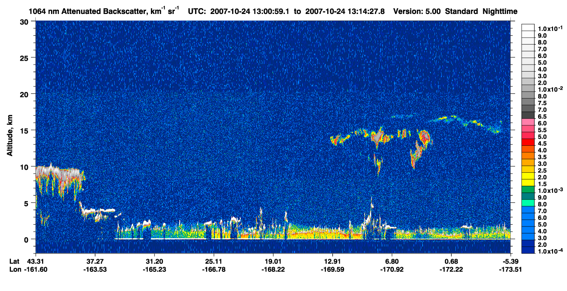The image size is (567, 291).
Task: Click the latitude value '-5.39'
Action: pos(511,261)
